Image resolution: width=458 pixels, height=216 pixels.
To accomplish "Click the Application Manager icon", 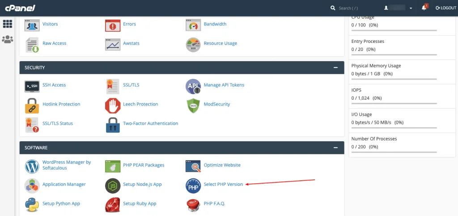I will coord(32,186).
